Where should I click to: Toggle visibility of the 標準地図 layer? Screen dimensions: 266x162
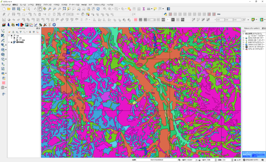(x=12, y=42)
